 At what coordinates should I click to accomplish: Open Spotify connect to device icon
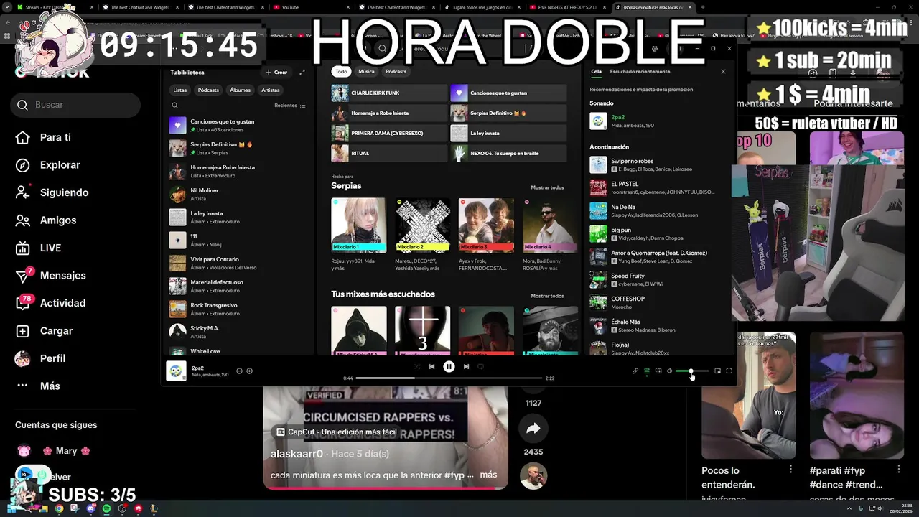tap(658, 371)
